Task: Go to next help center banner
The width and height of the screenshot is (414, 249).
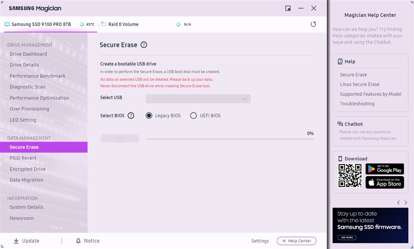Action: 406,203
